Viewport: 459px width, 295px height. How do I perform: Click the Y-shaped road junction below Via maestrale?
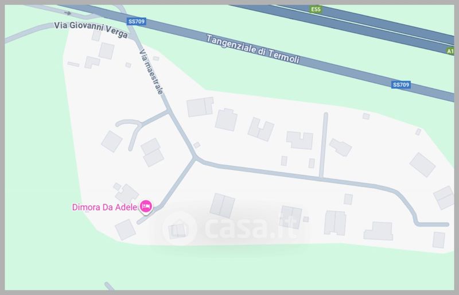pyautogui.click(x=195, y=158)
